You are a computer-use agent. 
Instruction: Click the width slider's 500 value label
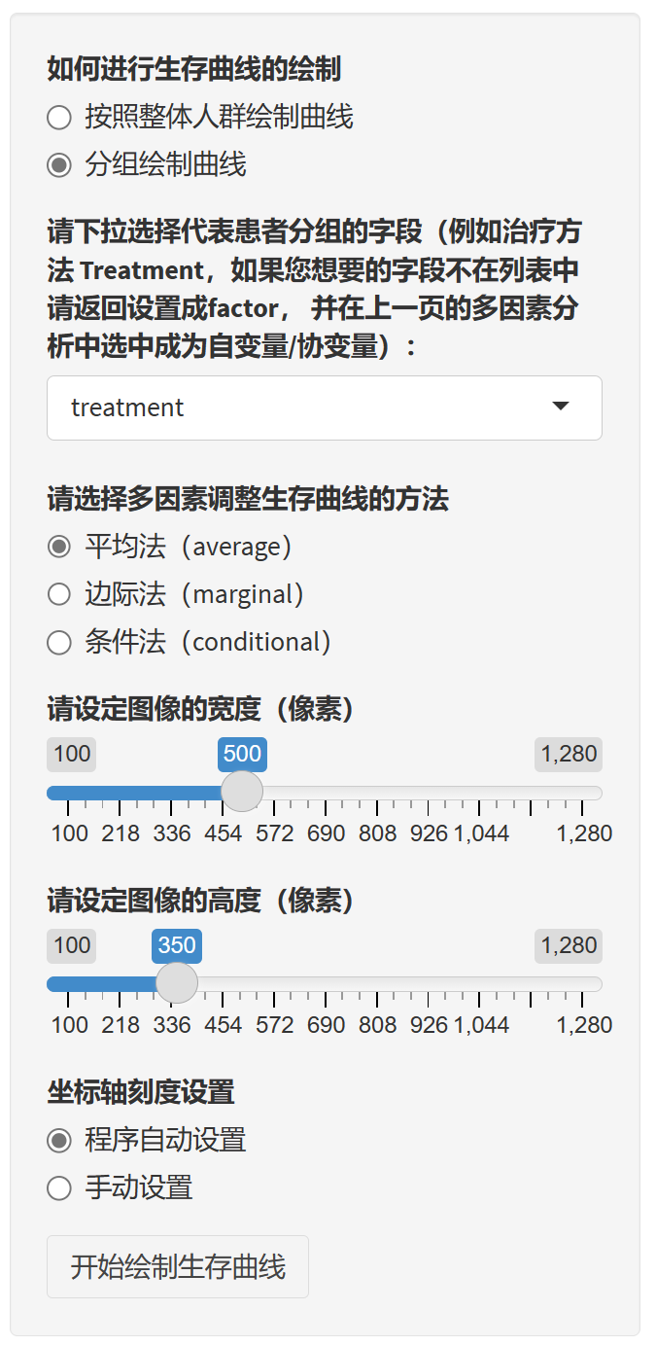(x=242, y=755)
